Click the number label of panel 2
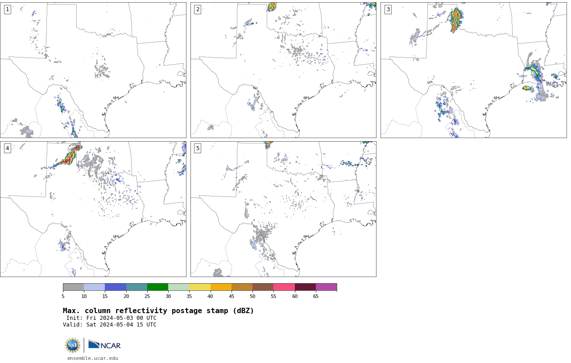 tap(198, 9)
